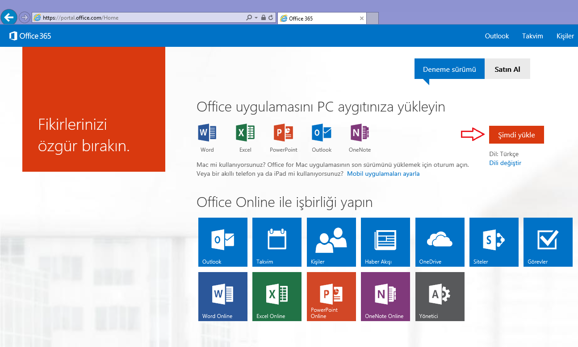
Task: Launch the PowerPoint Online tile
Action: point(331,297)
